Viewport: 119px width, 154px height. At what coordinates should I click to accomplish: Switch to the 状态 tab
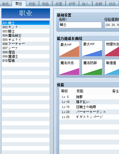pos(112,4)
